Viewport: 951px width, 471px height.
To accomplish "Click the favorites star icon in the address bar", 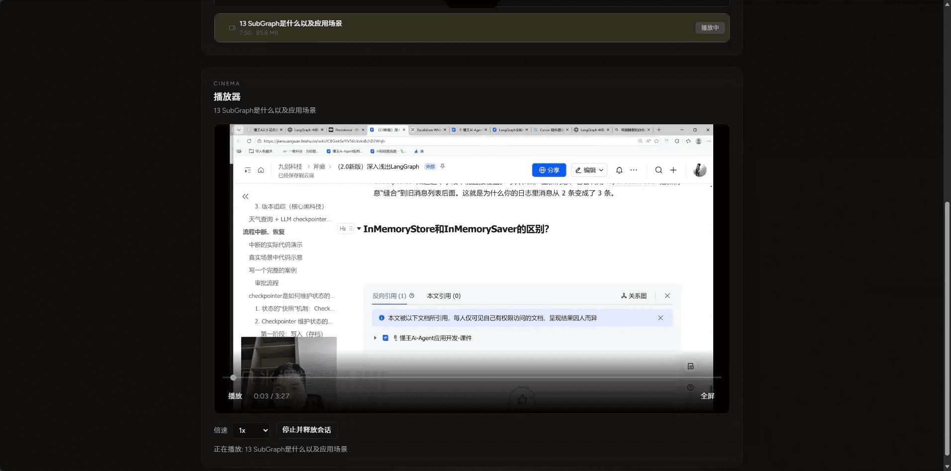I will pos(657,141).
